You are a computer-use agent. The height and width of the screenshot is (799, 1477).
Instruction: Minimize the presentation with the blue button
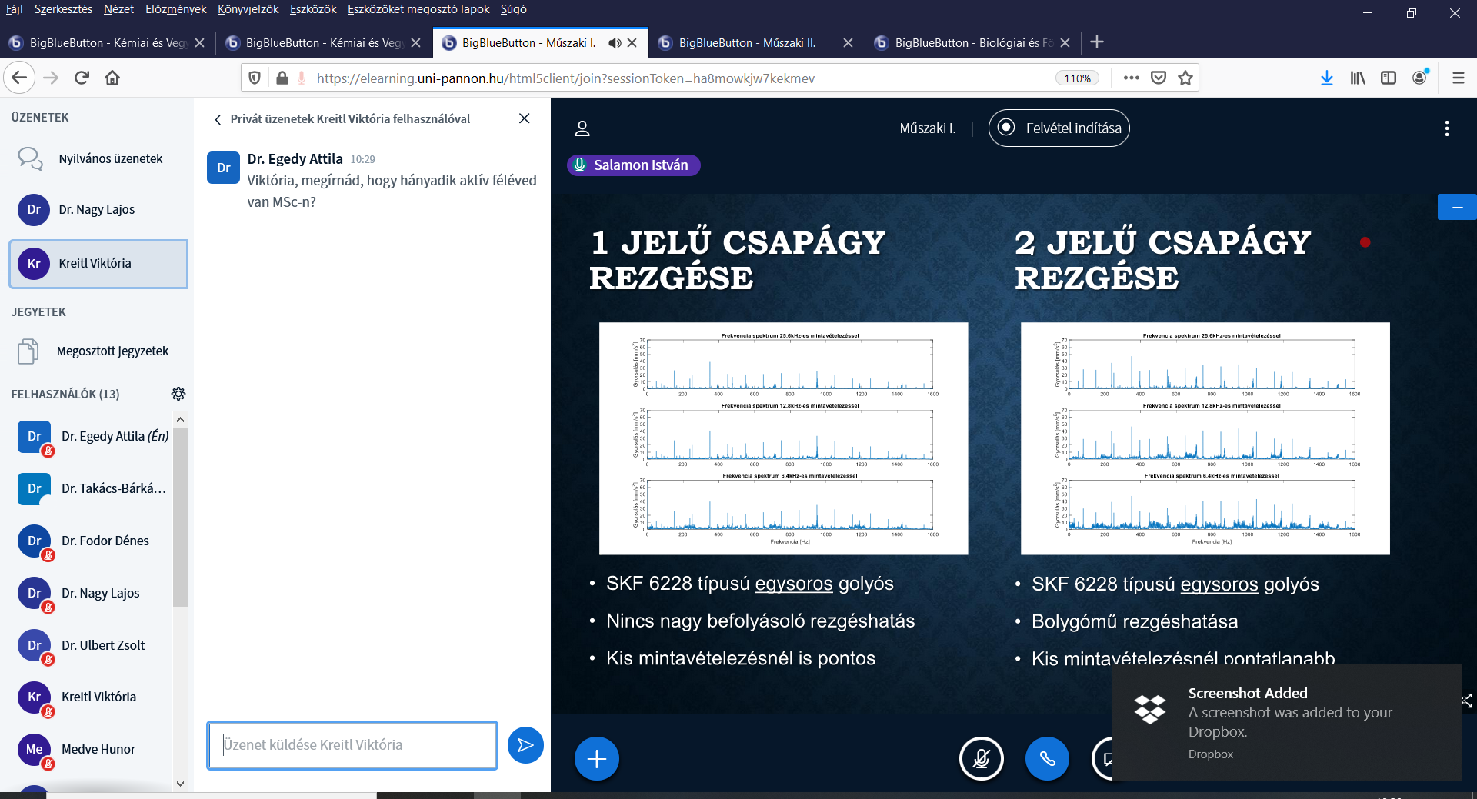point(1456,208)
